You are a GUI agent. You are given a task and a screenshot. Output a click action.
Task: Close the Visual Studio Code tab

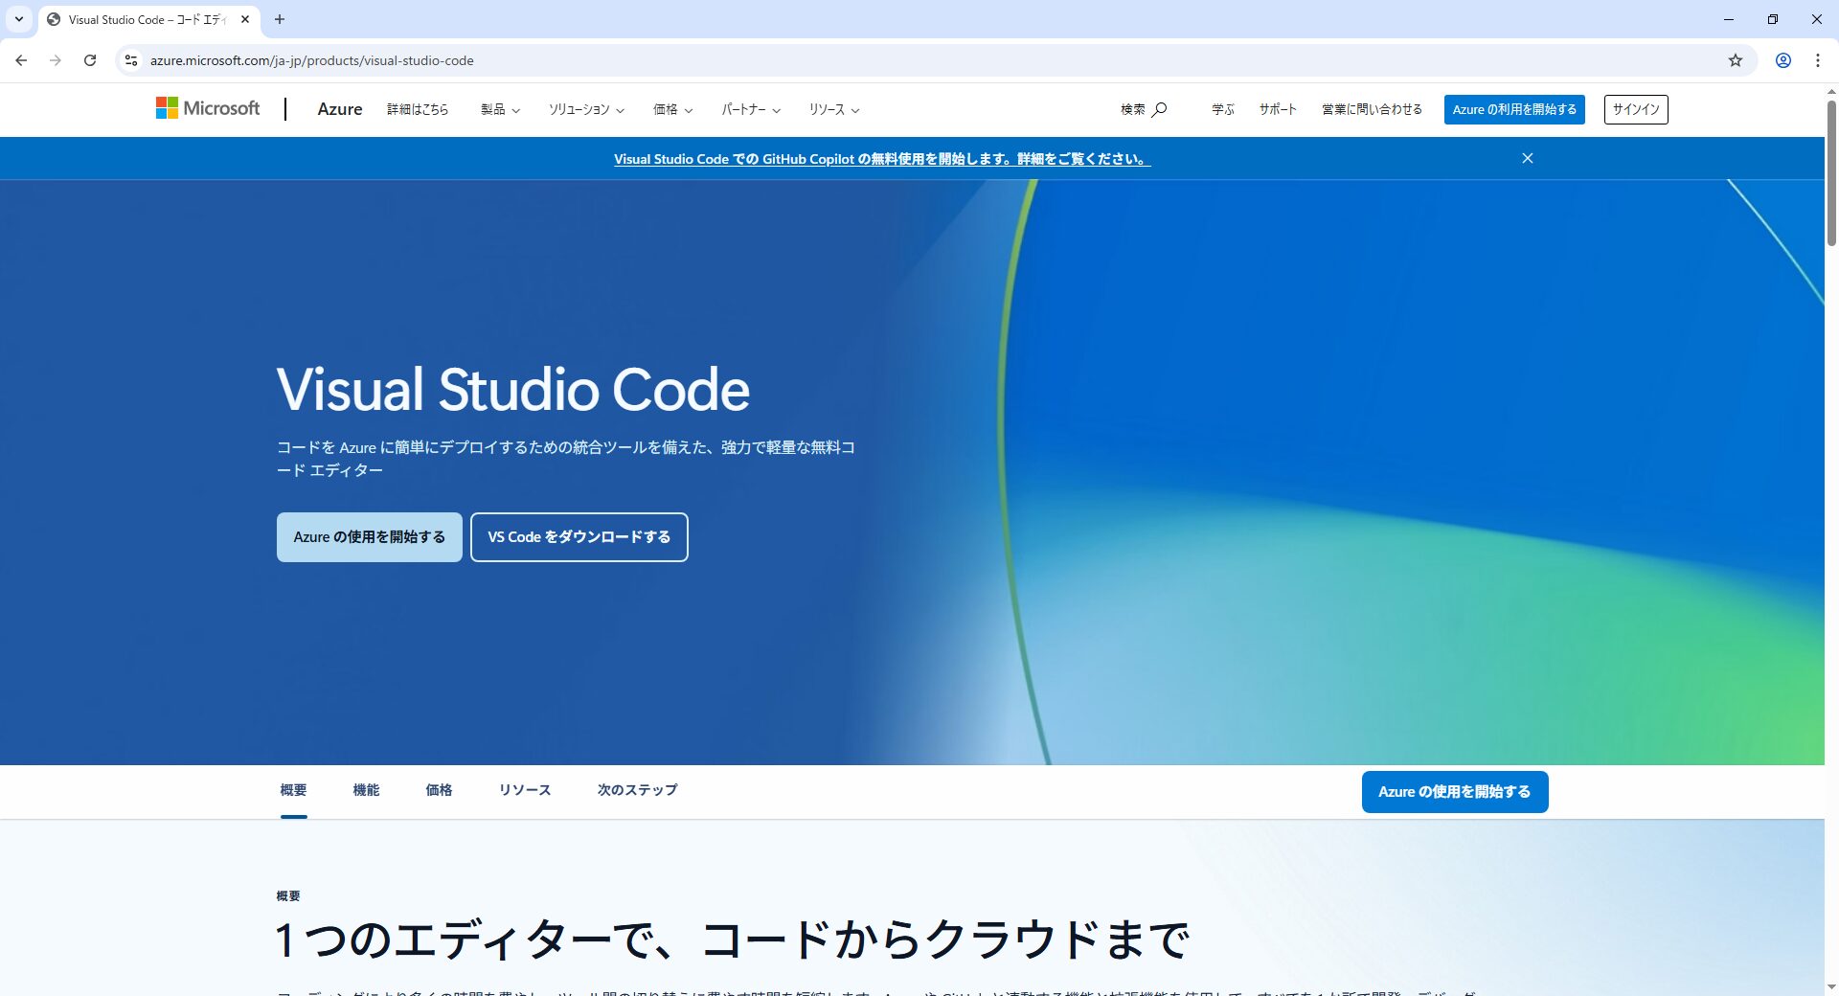coord(245,19)
